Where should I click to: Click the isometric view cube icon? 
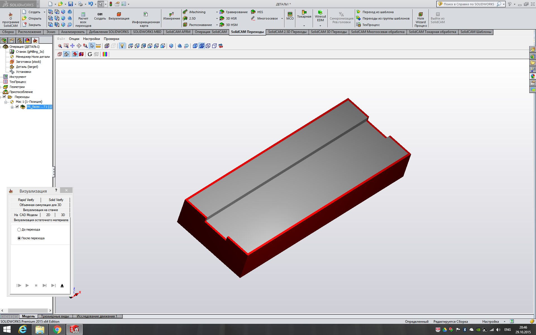coord(171,46)
